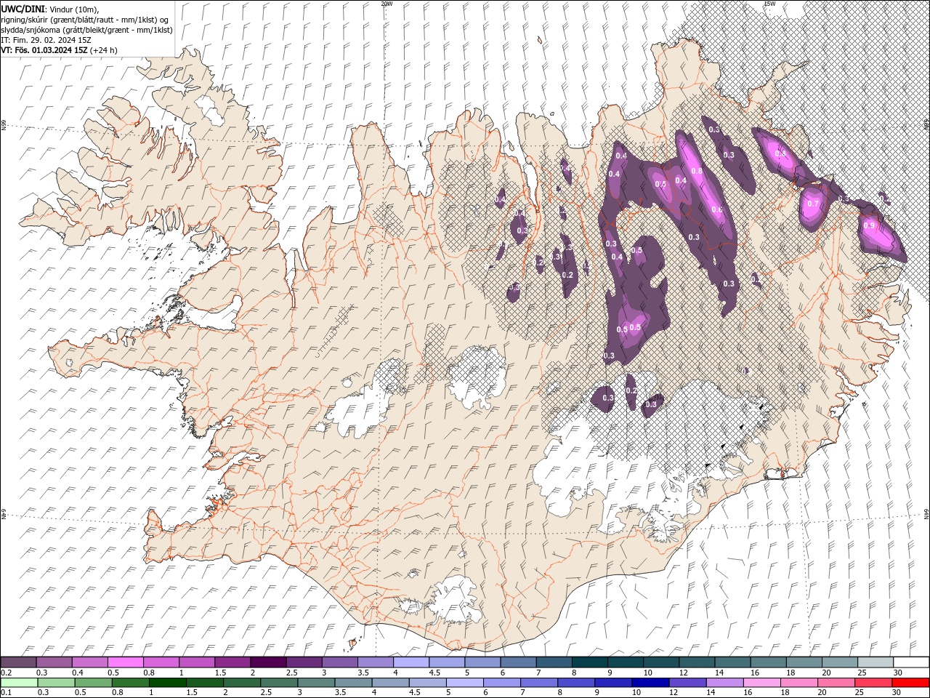
Task: Pick the dark purple 2 swatch in the snow legend
Action: tap(267, 662)
